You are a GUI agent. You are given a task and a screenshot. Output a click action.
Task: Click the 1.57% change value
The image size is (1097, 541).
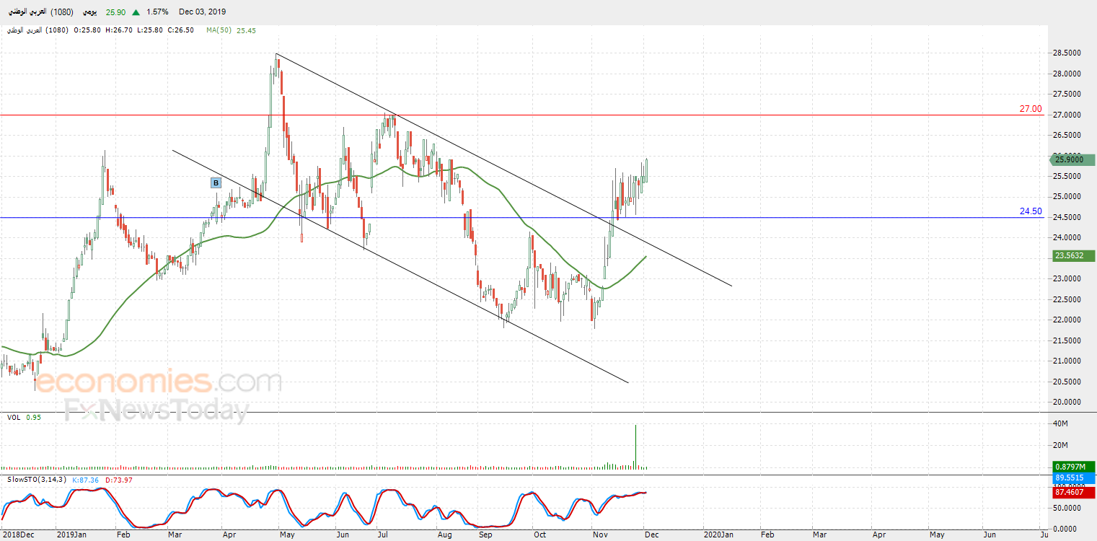(x=157, y=12)
